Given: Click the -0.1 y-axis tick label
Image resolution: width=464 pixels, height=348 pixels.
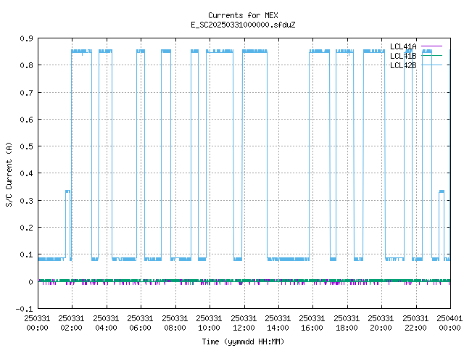Looking at the screenshot, I should click(x=24, y=309).
